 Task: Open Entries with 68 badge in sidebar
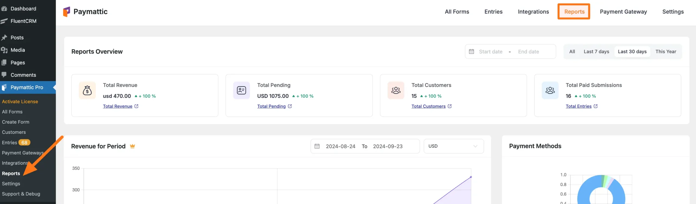click(16, 143)
